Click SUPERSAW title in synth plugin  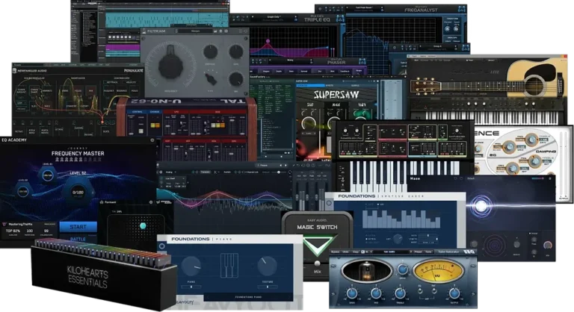[x=336, y=95]
